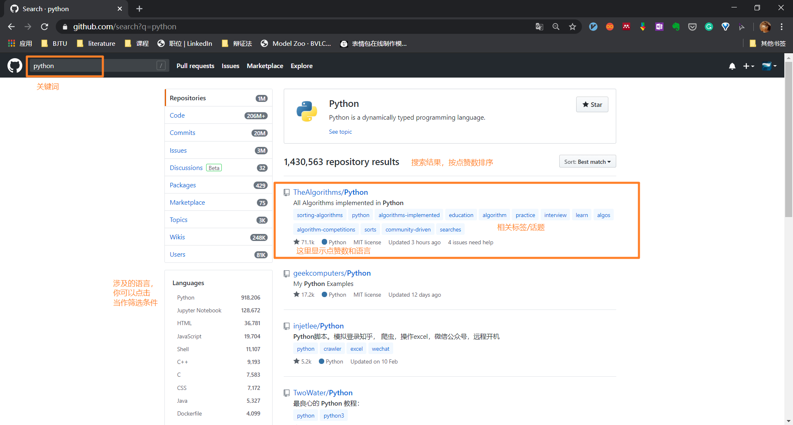Open the plus create-new dropdown
793x425 pixels.
[748, 66]
